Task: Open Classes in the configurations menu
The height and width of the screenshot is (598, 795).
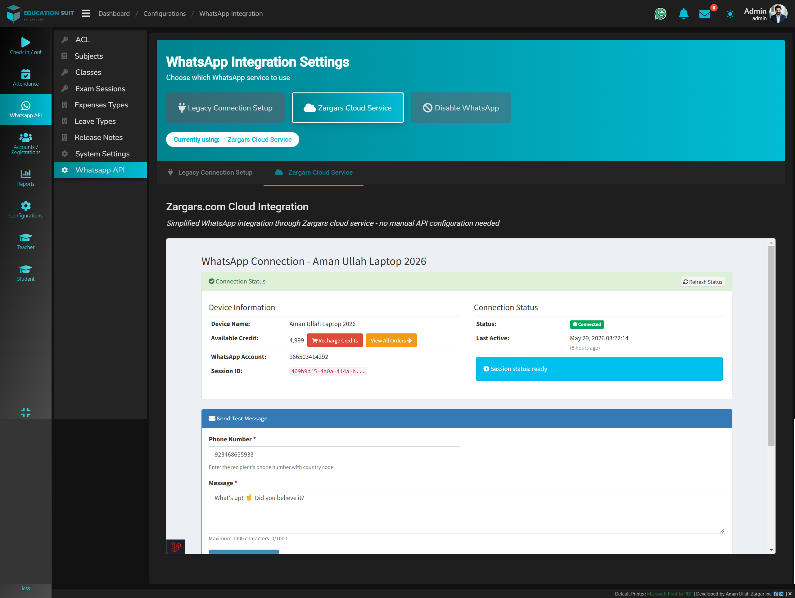Action: click(100, 72)
